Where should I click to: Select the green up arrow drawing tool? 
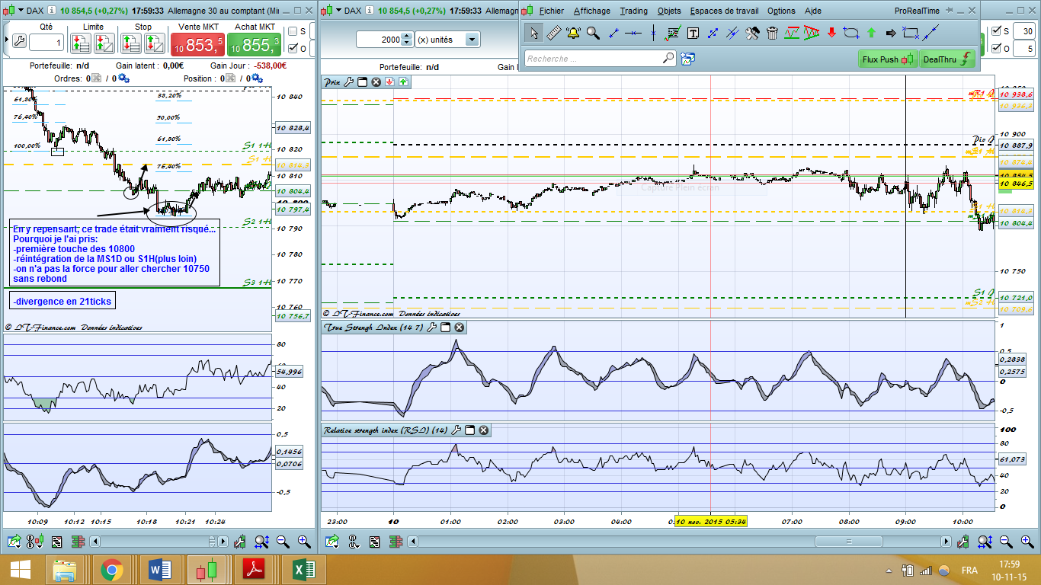(x=871, y=33)
